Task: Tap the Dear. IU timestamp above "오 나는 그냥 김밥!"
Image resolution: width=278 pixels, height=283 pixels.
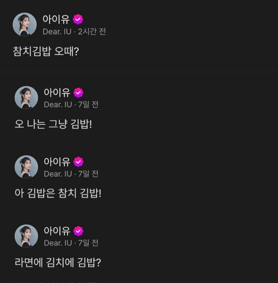Action: (x=71, y=105)
